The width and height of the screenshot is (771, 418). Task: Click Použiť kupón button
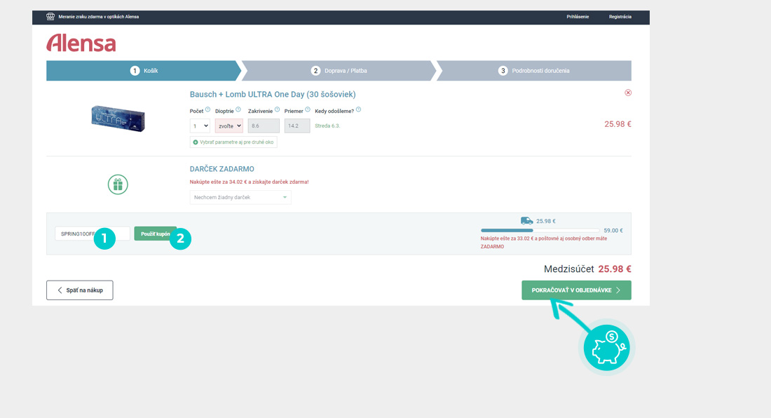154,234
